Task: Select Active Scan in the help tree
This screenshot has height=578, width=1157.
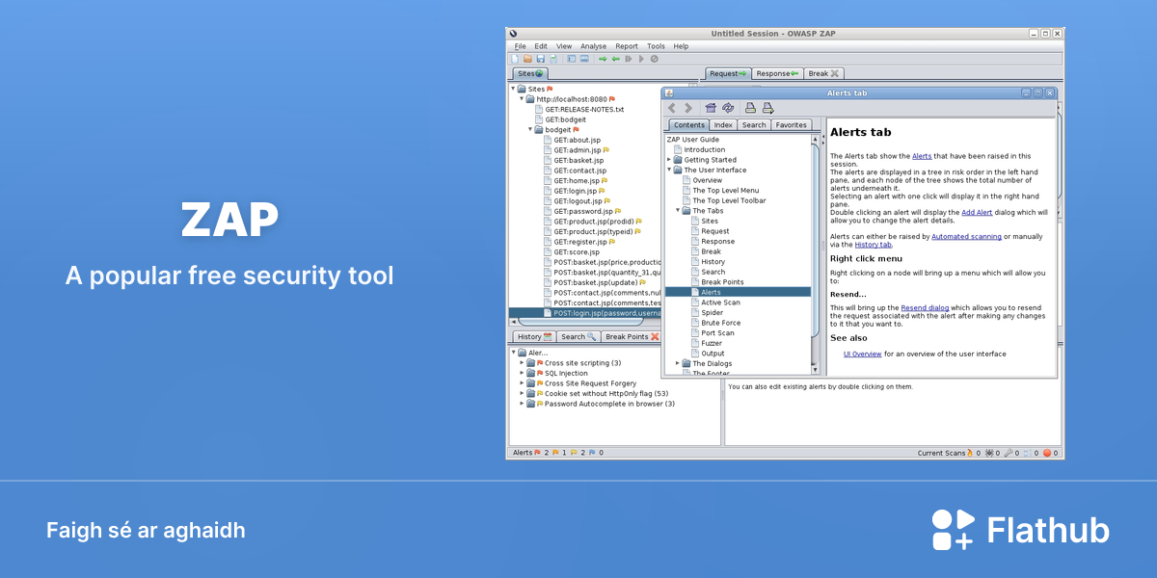Action: 720,302
